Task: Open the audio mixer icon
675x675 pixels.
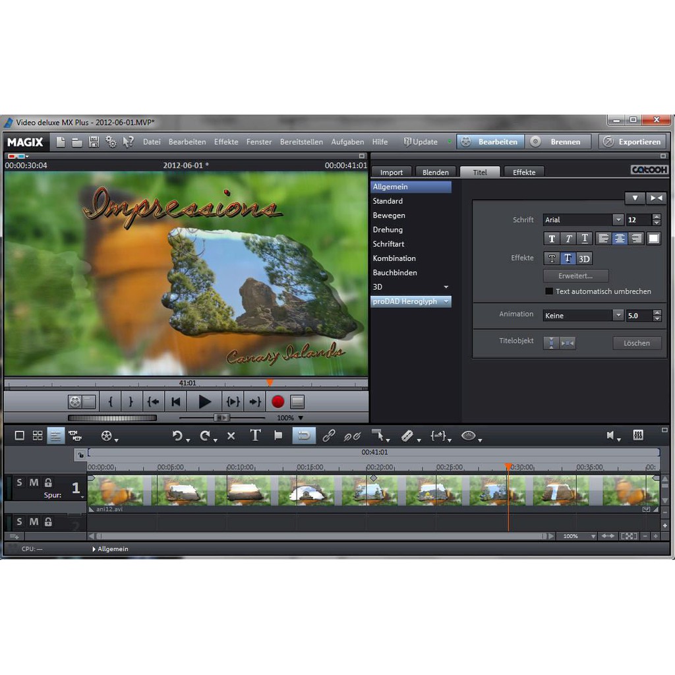Action: pos(638,435)
